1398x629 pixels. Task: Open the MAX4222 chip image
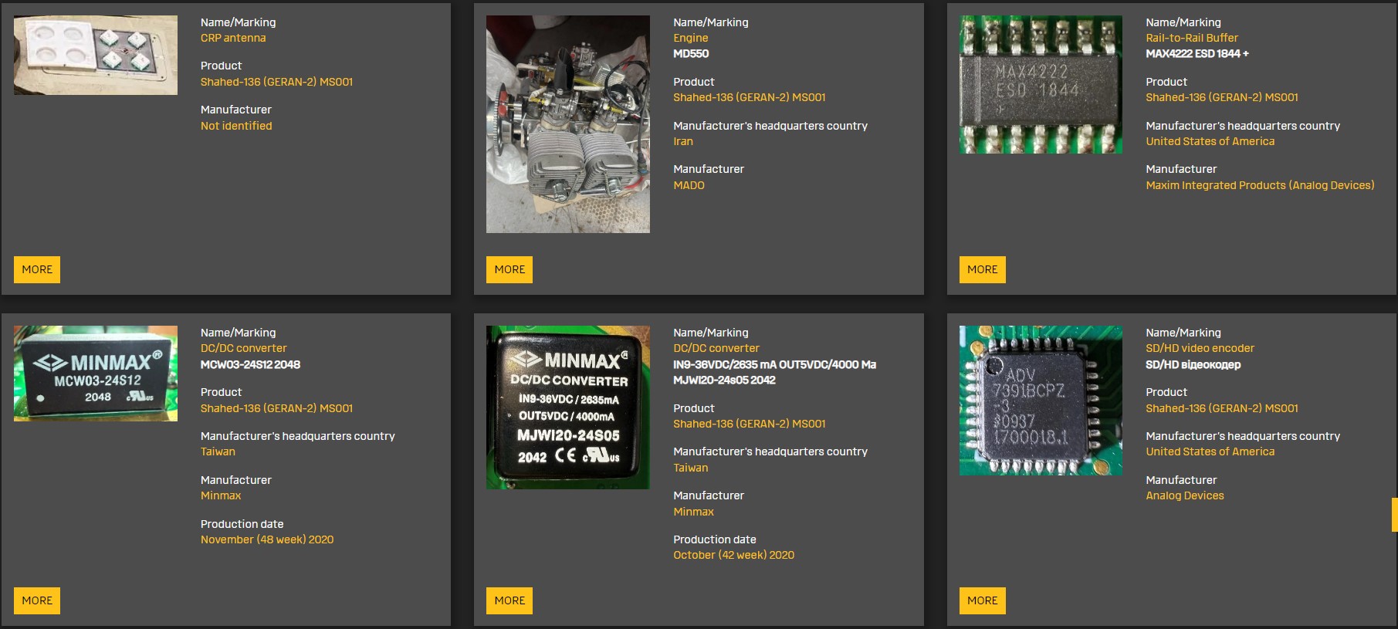(1041, 84)
